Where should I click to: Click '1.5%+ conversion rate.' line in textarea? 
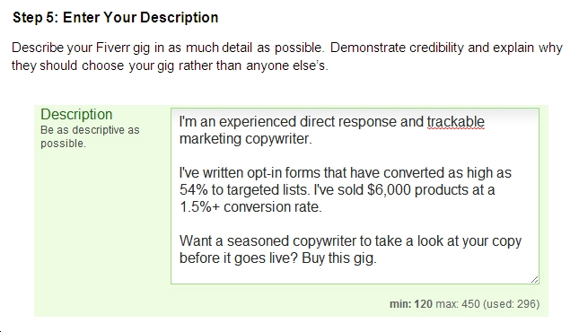(x=250, y=206)
